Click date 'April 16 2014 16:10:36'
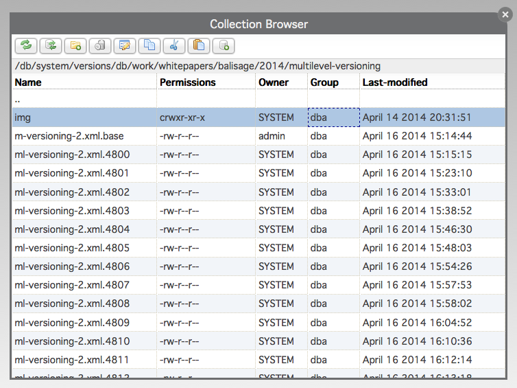The height and width of the screenshot is (388, 517). (417, 341)
